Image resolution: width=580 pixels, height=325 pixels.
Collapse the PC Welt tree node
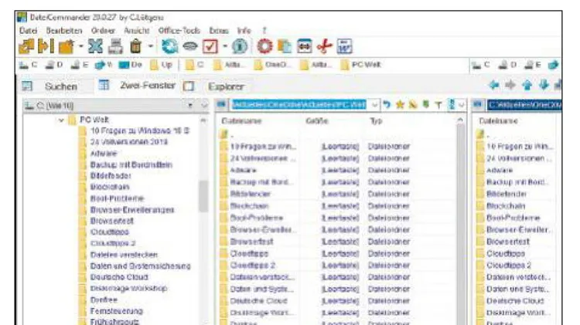pyautogui.click(x=61, y=120)
